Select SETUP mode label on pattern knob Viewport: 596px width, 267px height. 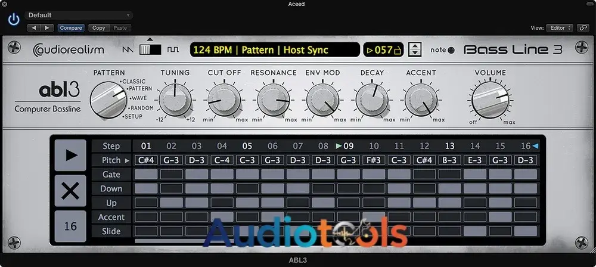click(x=133, y=116)
